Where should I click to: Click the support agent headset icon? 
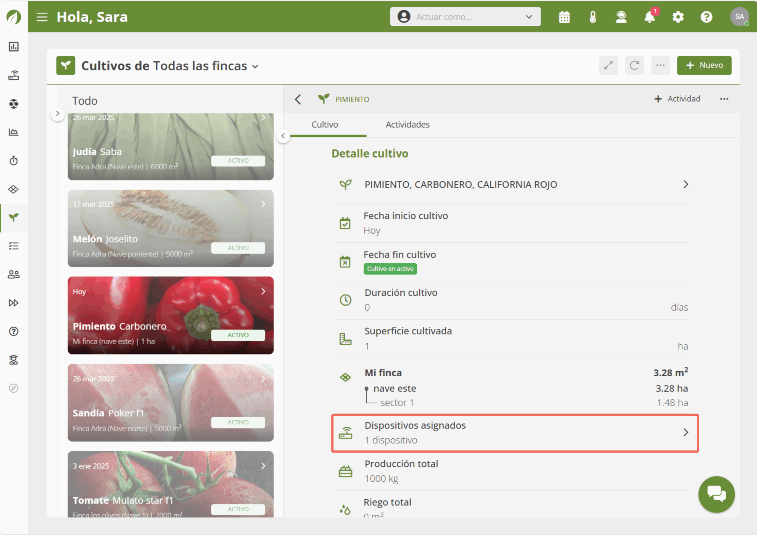coord(621,17)
